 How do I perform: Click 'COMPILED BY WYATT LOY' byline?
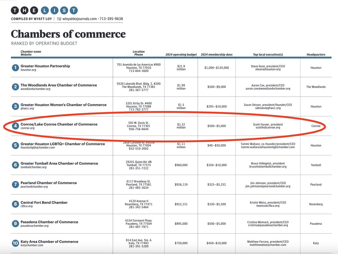(32, 19)
